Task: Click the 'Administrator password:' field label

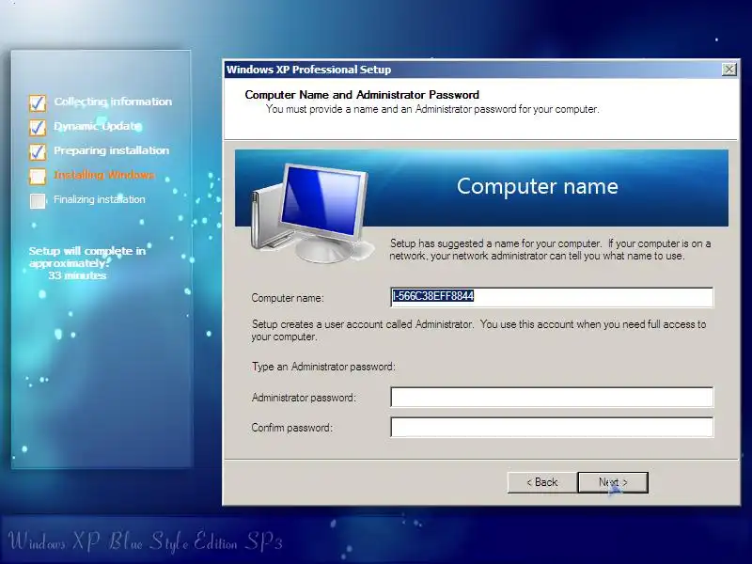Action: (304, 398)
